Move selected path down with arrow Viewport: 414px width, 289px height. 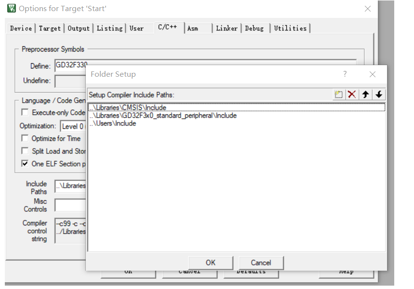379,95
